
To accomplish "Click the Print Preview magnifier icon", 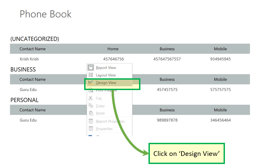I will point(91,90).
